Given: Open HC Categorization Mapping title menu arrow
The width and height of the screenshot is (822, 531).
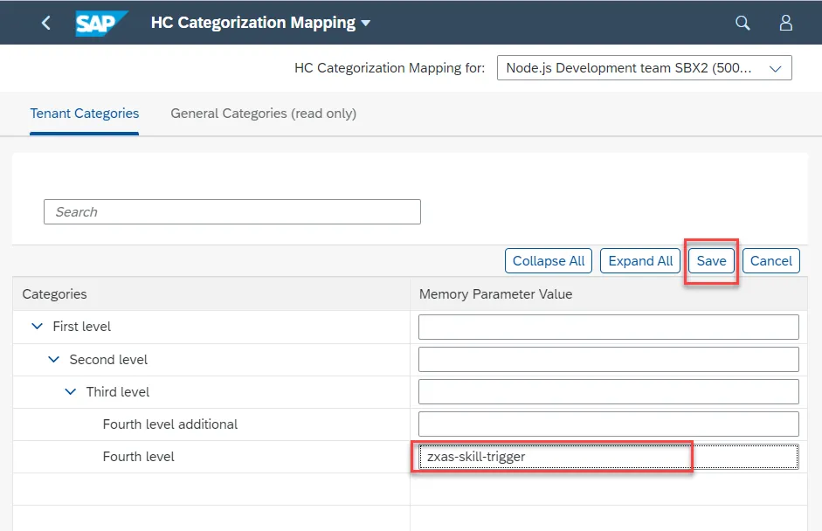Looking at the screenshot, I should coord(366,23).
